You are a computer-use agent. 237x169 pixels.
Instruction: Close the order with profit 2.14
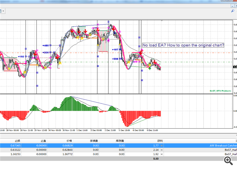point(161,150)
